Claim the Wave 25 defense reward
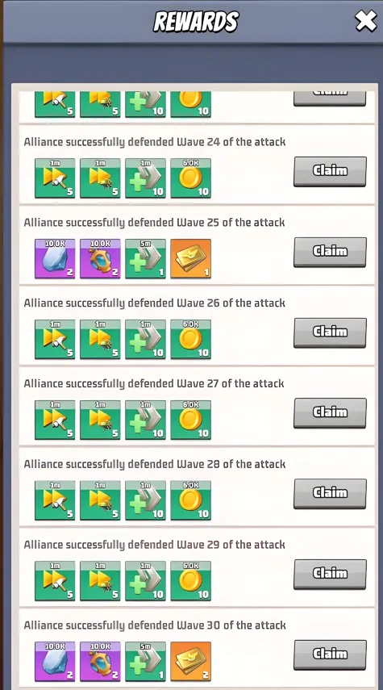The width and height of the screenshot is (383, 690). click(x=330, y=252)
